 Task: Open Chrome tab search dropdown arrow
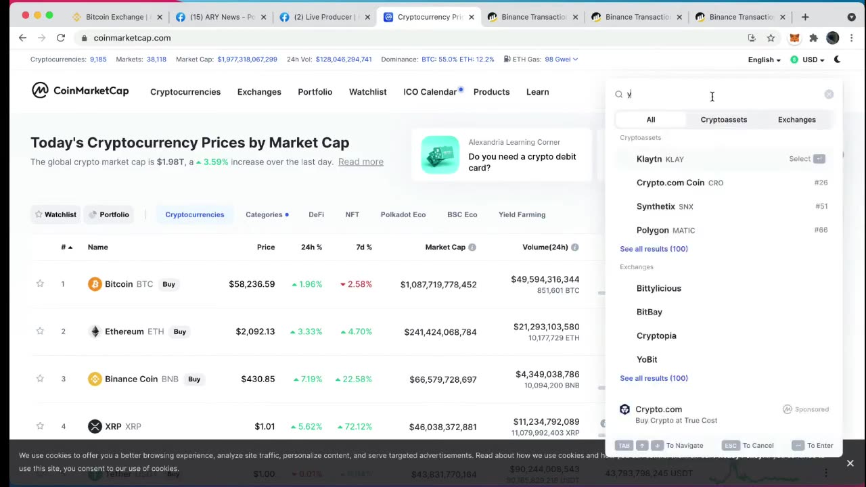coord(852,17)
